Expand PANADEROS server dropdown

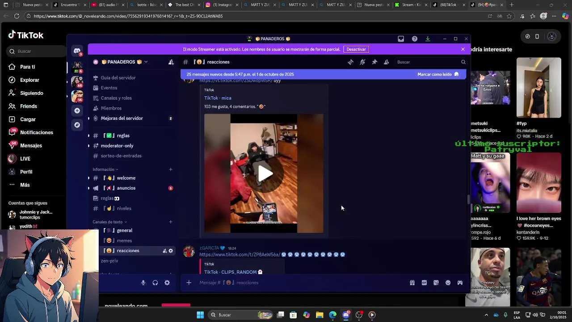coord(146,62)
